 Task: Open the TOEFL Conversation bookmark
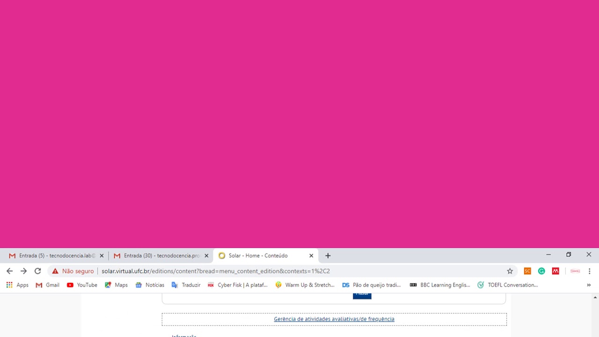[508, 285]
